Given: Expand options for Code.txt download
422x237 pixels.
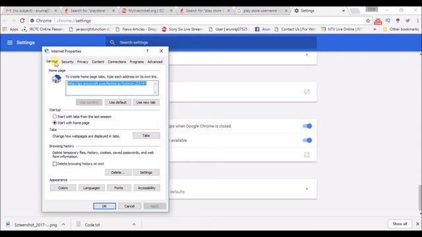Looking at the screenshot, I should click(134, 224).
